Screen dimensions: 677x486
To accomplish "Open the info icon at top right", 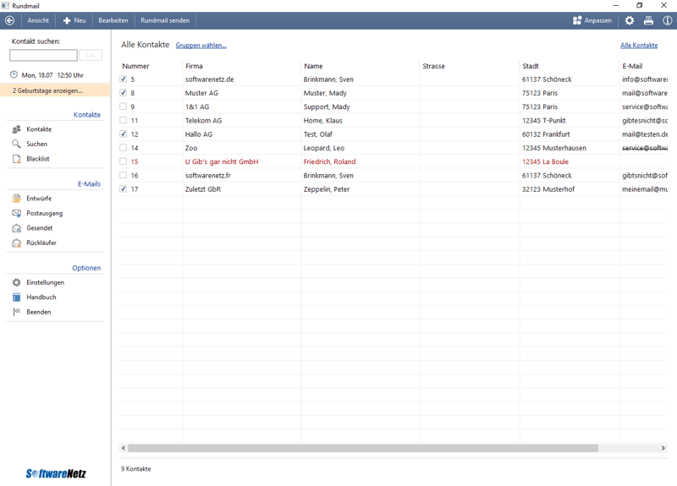I will [667, 20].
